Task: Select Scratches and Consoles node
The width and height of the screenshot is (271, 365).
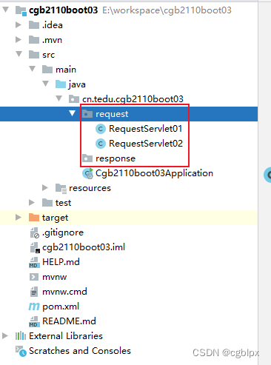Action: 80,351
